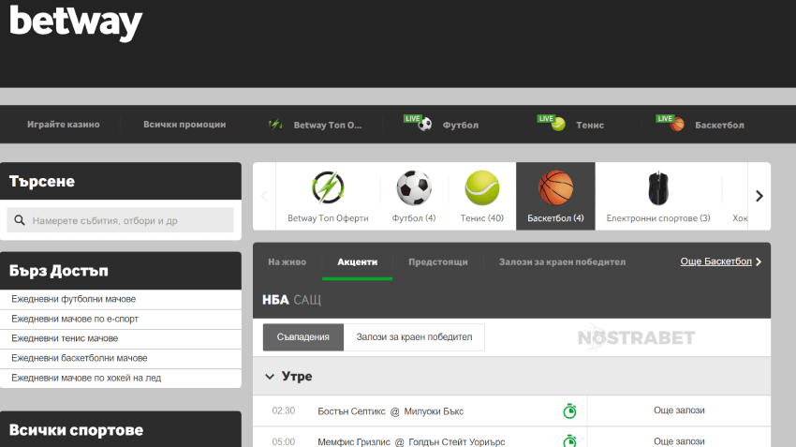Click Още залози for Бостън Селтикс match

tap(679, 410)
